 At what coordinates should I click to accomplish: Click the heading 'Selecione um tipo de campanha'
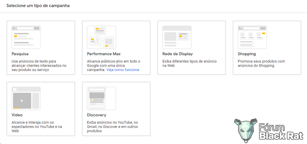tap(38, 6)
